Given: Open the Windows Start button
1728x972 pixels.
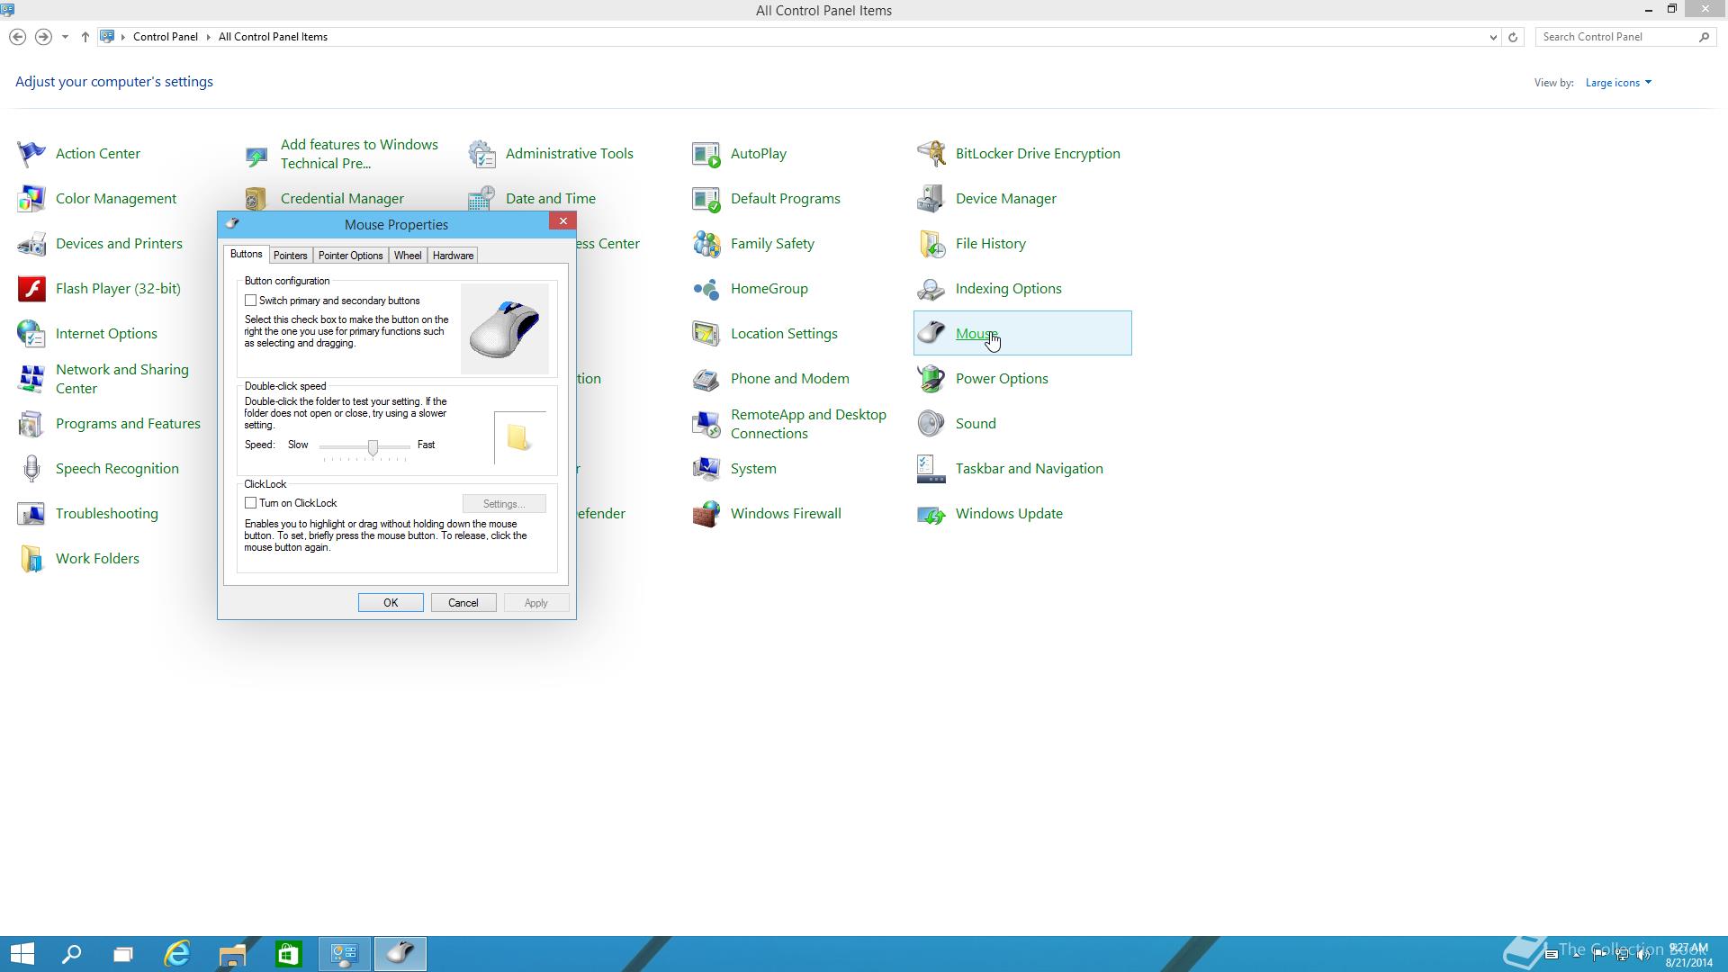Looking at the screenshot, I should click(22, 954).
